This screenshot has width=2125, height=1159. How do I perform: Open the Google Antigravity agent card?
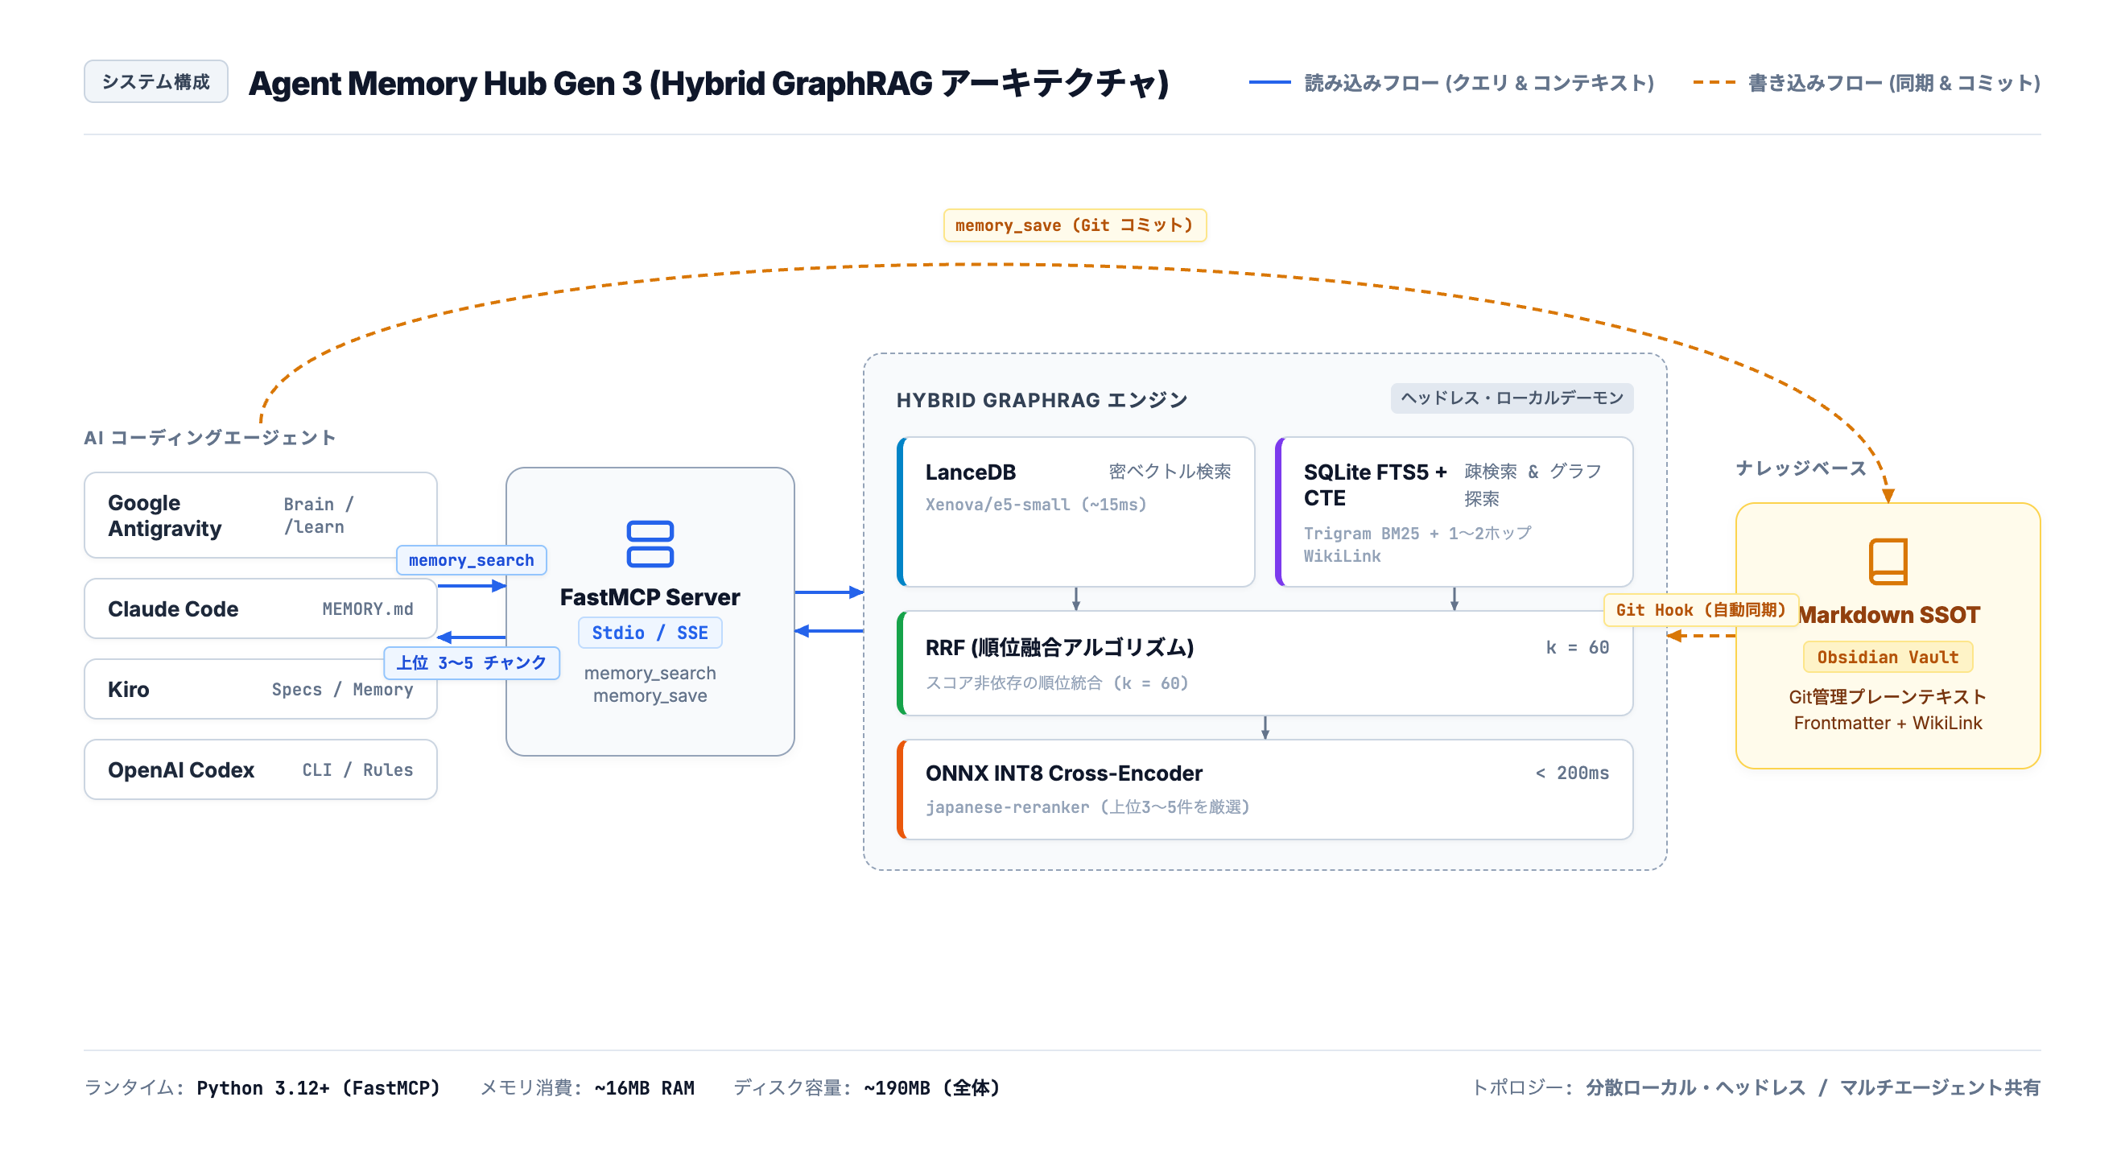pos(261,516)
